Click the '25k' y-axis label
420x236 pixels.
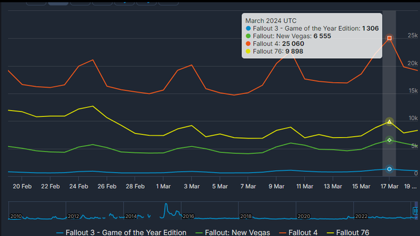413,35
